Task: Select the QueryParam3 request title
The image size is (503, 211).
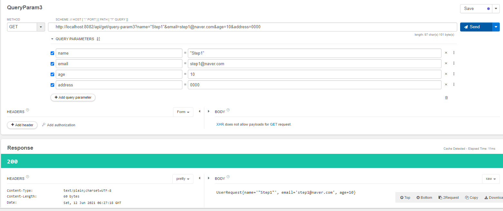Action: (x=24, y=7)
